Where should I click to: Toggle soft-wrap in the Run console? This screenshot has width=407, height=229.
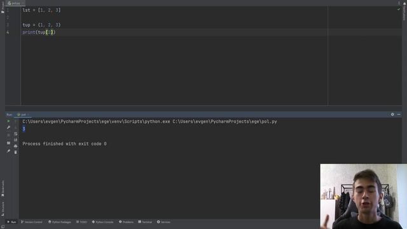(15, 134)
